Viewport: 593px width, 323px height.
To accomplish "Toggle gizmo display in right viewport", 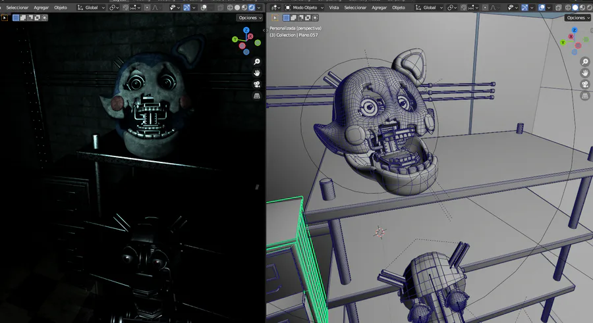I will (524, 7).
